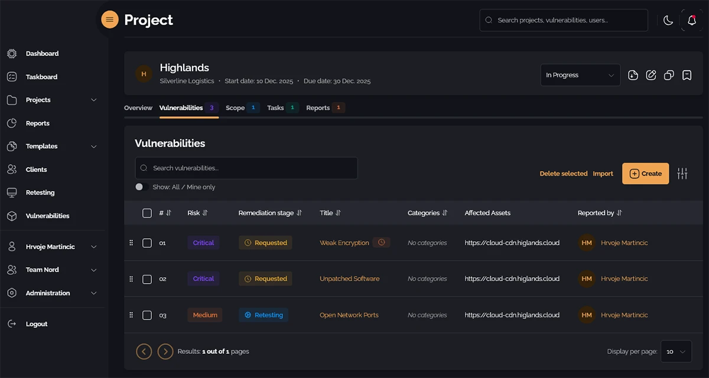Screen dimensions: 709x378
Task: Tick the select-all header checkbox
Action: pyautogui.click(x=147, y=213)
